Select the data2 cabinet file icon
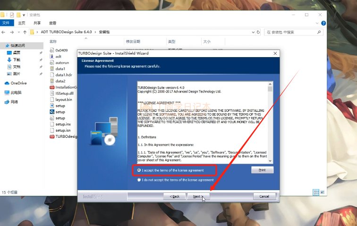357x226 pixels. click(52, 81)
